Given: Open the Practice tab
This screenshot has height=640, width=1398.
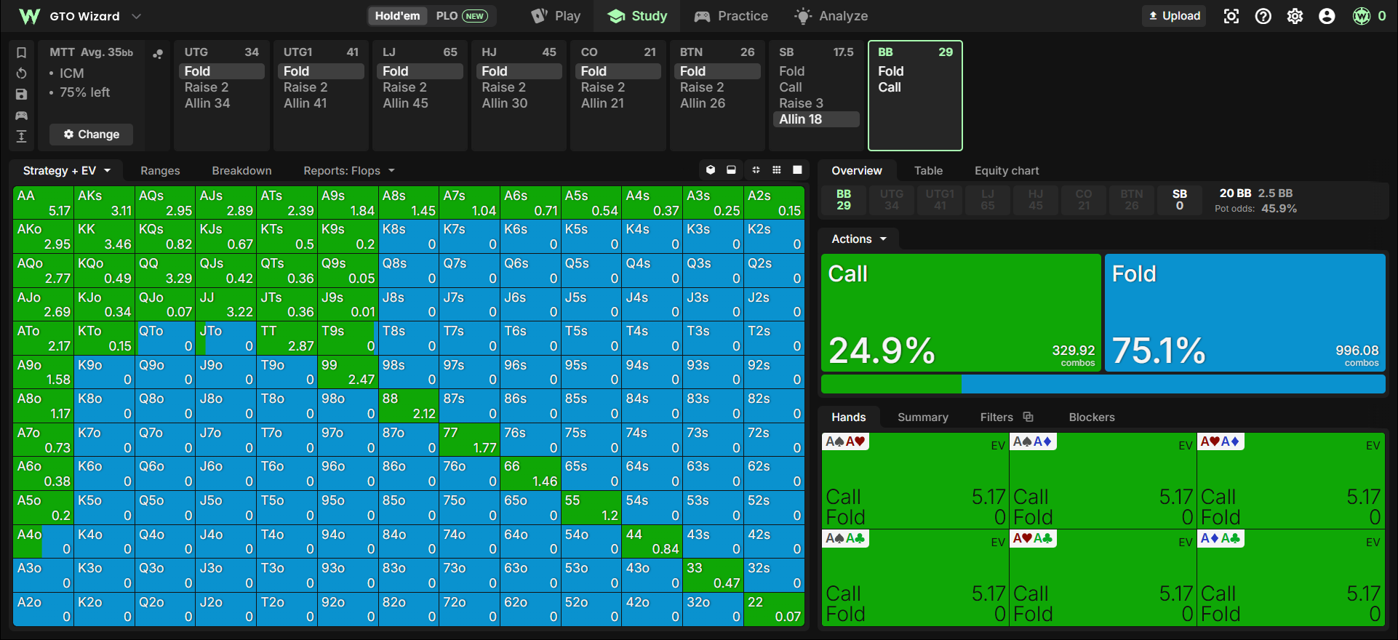Looking at the screenshot, I should 731,16.
